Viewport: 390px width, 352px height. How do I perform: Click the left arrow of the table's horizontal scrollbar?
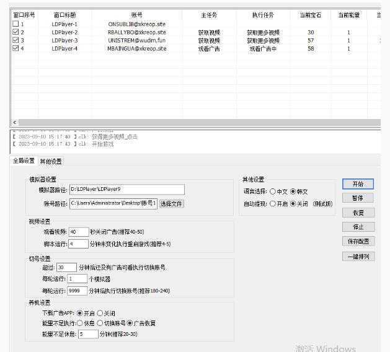[x=16, y=123]
